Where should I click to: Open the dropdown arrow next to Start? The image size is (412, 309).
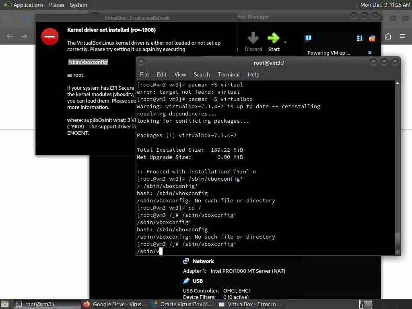click(x=285, y=42)
